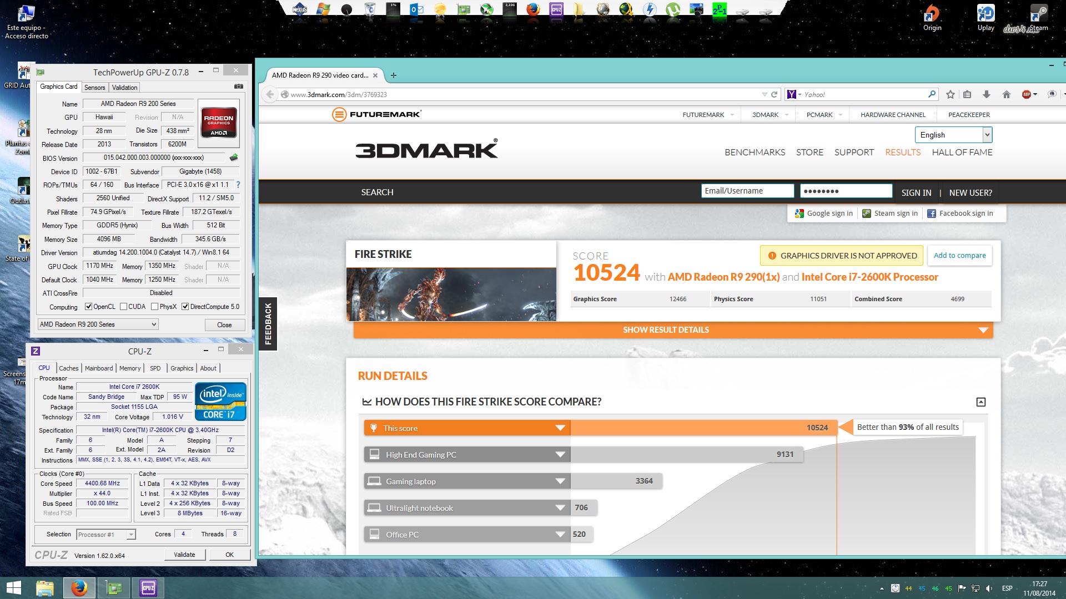
Task: Click the bookmark star icon in Firefox
Action: [x=950, y=94]
